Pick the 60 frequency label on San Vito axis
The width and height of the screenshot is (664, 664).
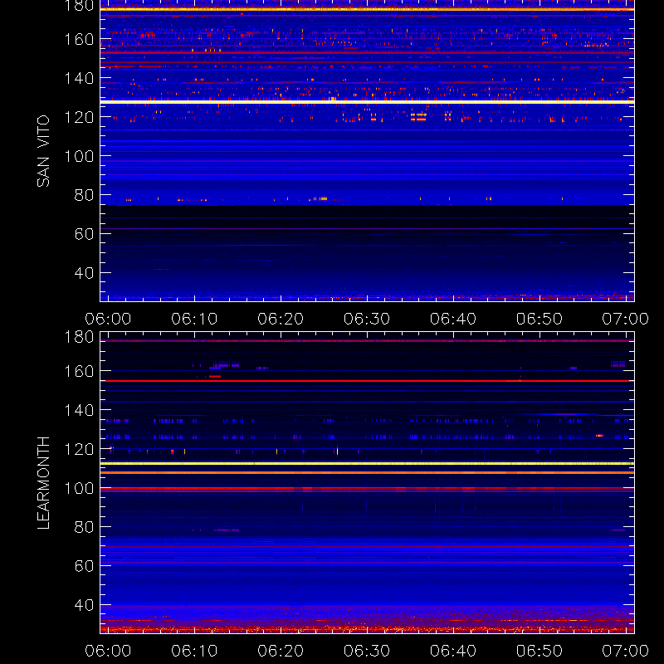84,234
